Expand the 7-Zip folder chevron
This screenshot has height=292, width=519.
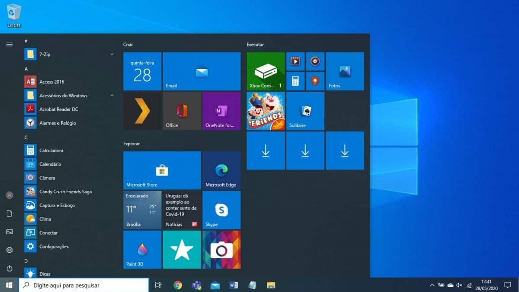pyautogui.click(x=112, y=54)
